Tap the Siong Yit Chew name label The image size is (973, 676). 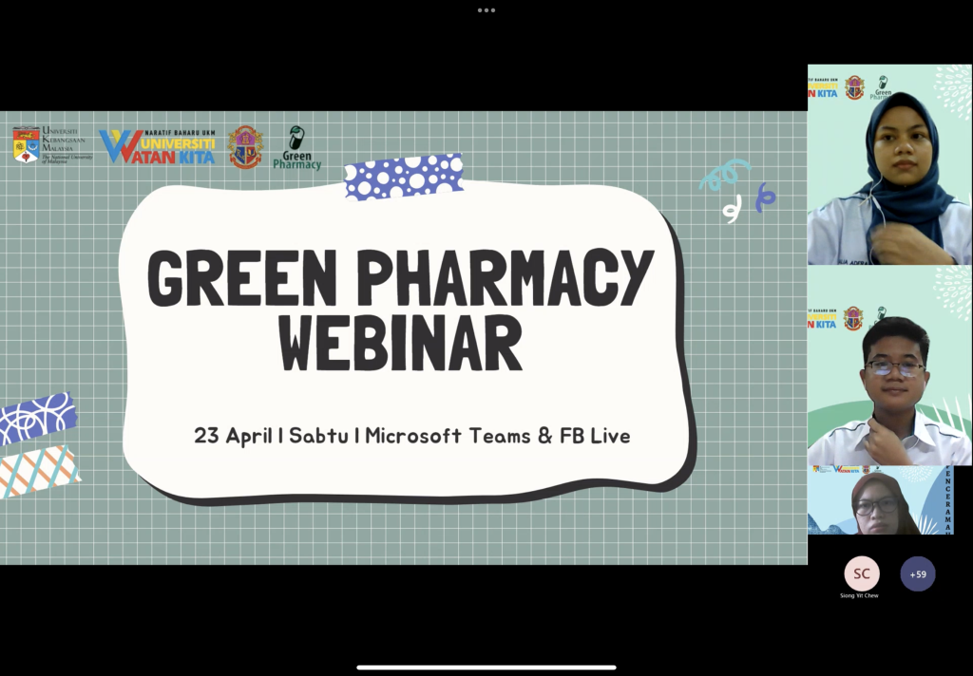pyautogui.click(x=861, y=595)
